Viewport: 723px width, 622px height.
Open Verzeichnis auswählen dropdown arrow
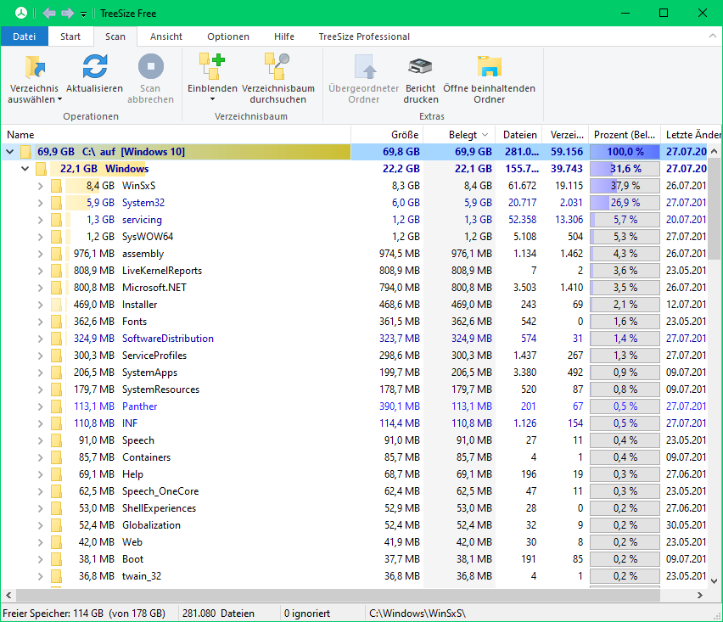click(59, 99)
